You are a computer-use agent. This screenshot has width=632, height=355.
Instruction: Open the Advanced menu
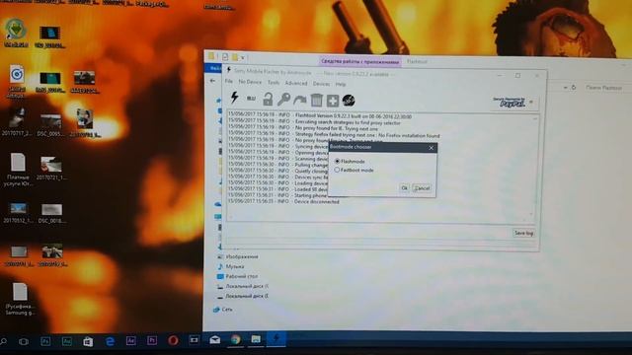pos(296,83)
